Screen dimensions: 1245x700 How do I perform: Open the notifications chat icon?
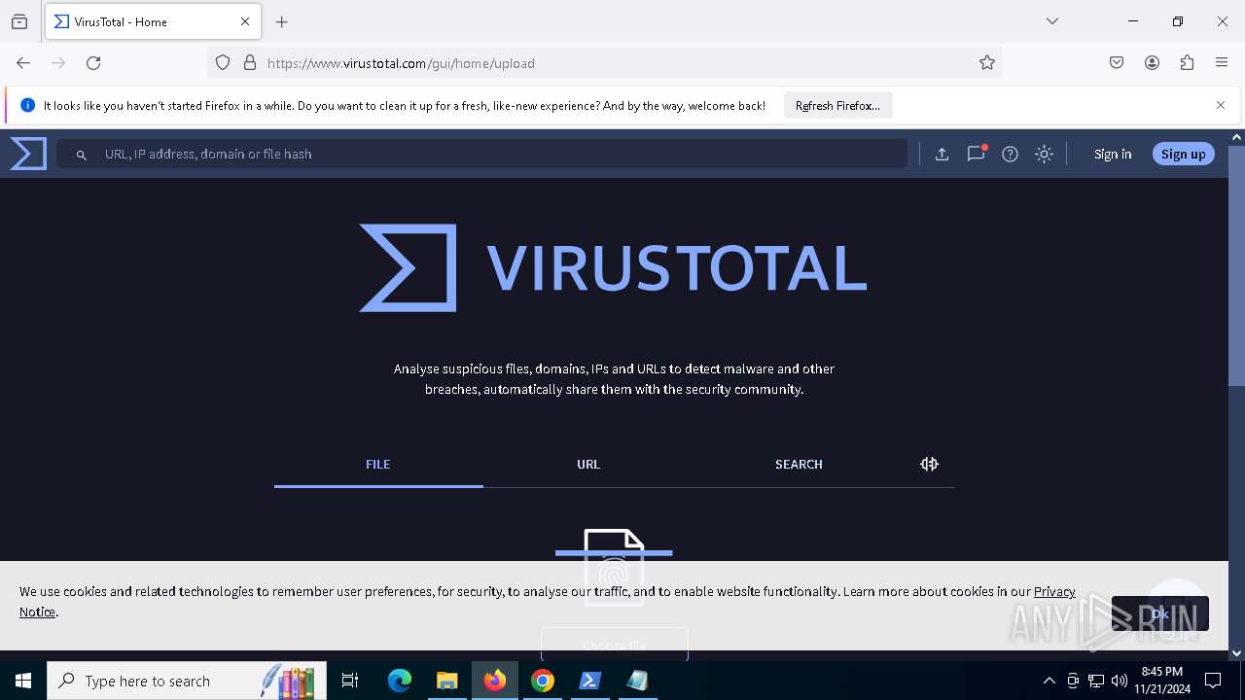[x=976, y=154]
